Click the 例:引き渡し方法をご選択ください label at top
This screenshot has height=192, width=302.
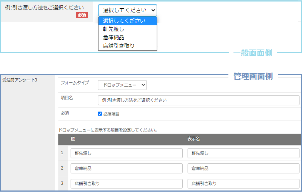pyautogui.click(x=45, y=8)
